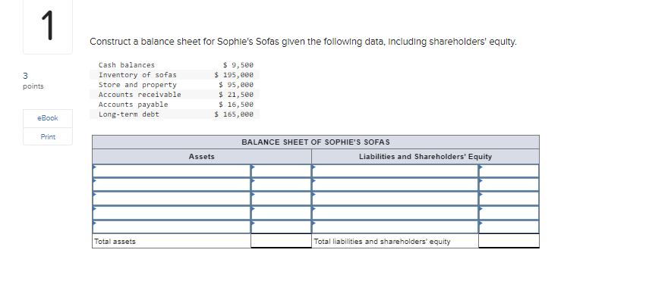The height and width of the screenshot is (303, 668).
Task: Click the question number 1 box
Action: [48, 26]
